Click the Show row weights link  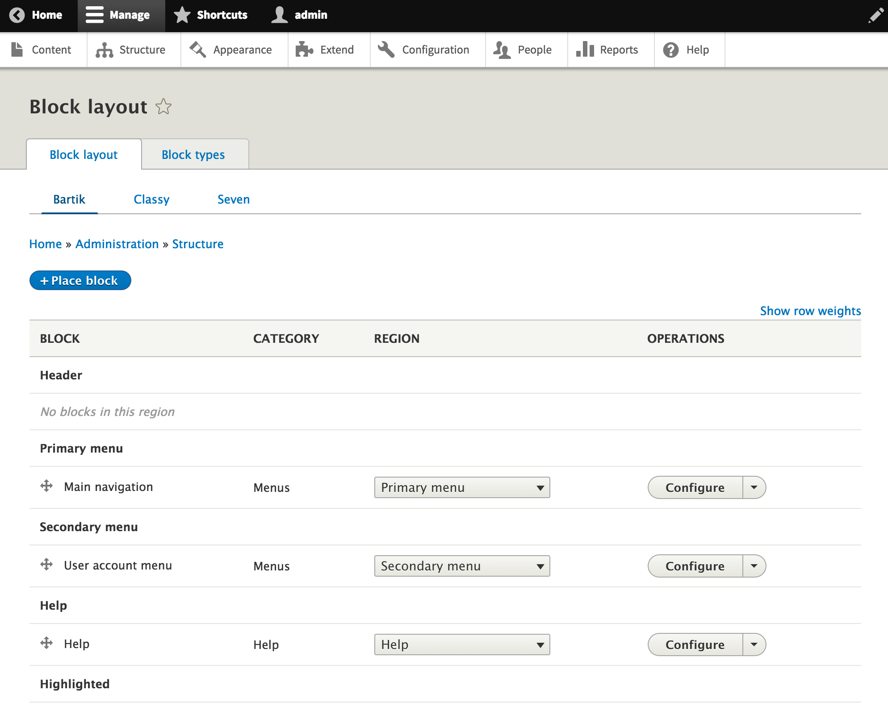810,311
